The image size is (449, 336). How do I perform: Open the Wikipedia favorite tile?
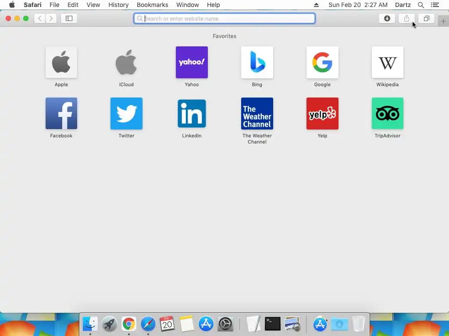click(388, 62)
